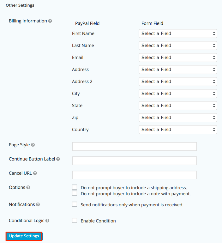Click the Billing Information help icon
Image resolution: width=222 pixels, height=243 pixels.
click(x=50, y=21)
